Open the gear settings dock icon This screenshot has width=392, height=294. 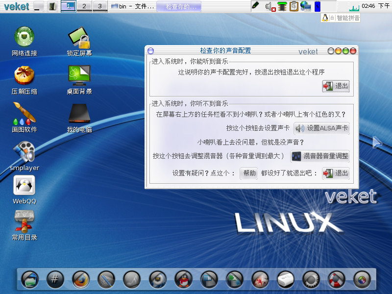[311, 279]
